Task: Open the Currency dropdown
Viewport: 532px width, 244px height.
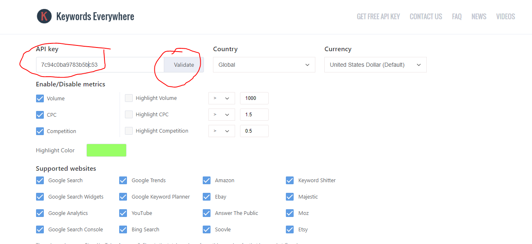Action: click(x=376, y=65)
